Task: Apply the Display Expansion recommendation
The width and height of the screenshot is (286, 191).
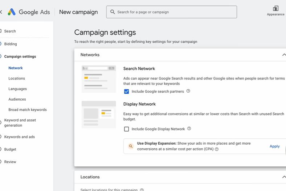Action: pos(274,146)
